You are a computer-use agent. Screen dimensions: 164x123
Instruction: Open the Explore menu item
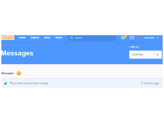click(x=35, y=38)
